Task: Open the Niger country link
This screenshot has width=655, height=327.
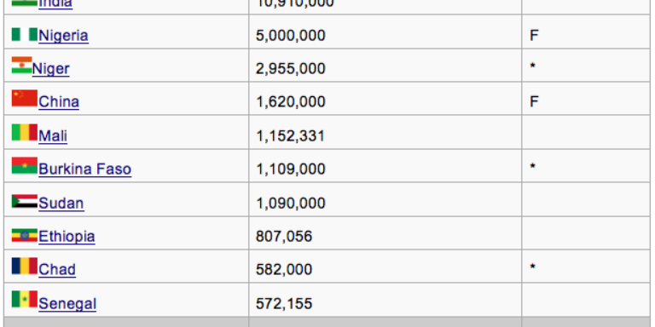Action: [50, 69]
